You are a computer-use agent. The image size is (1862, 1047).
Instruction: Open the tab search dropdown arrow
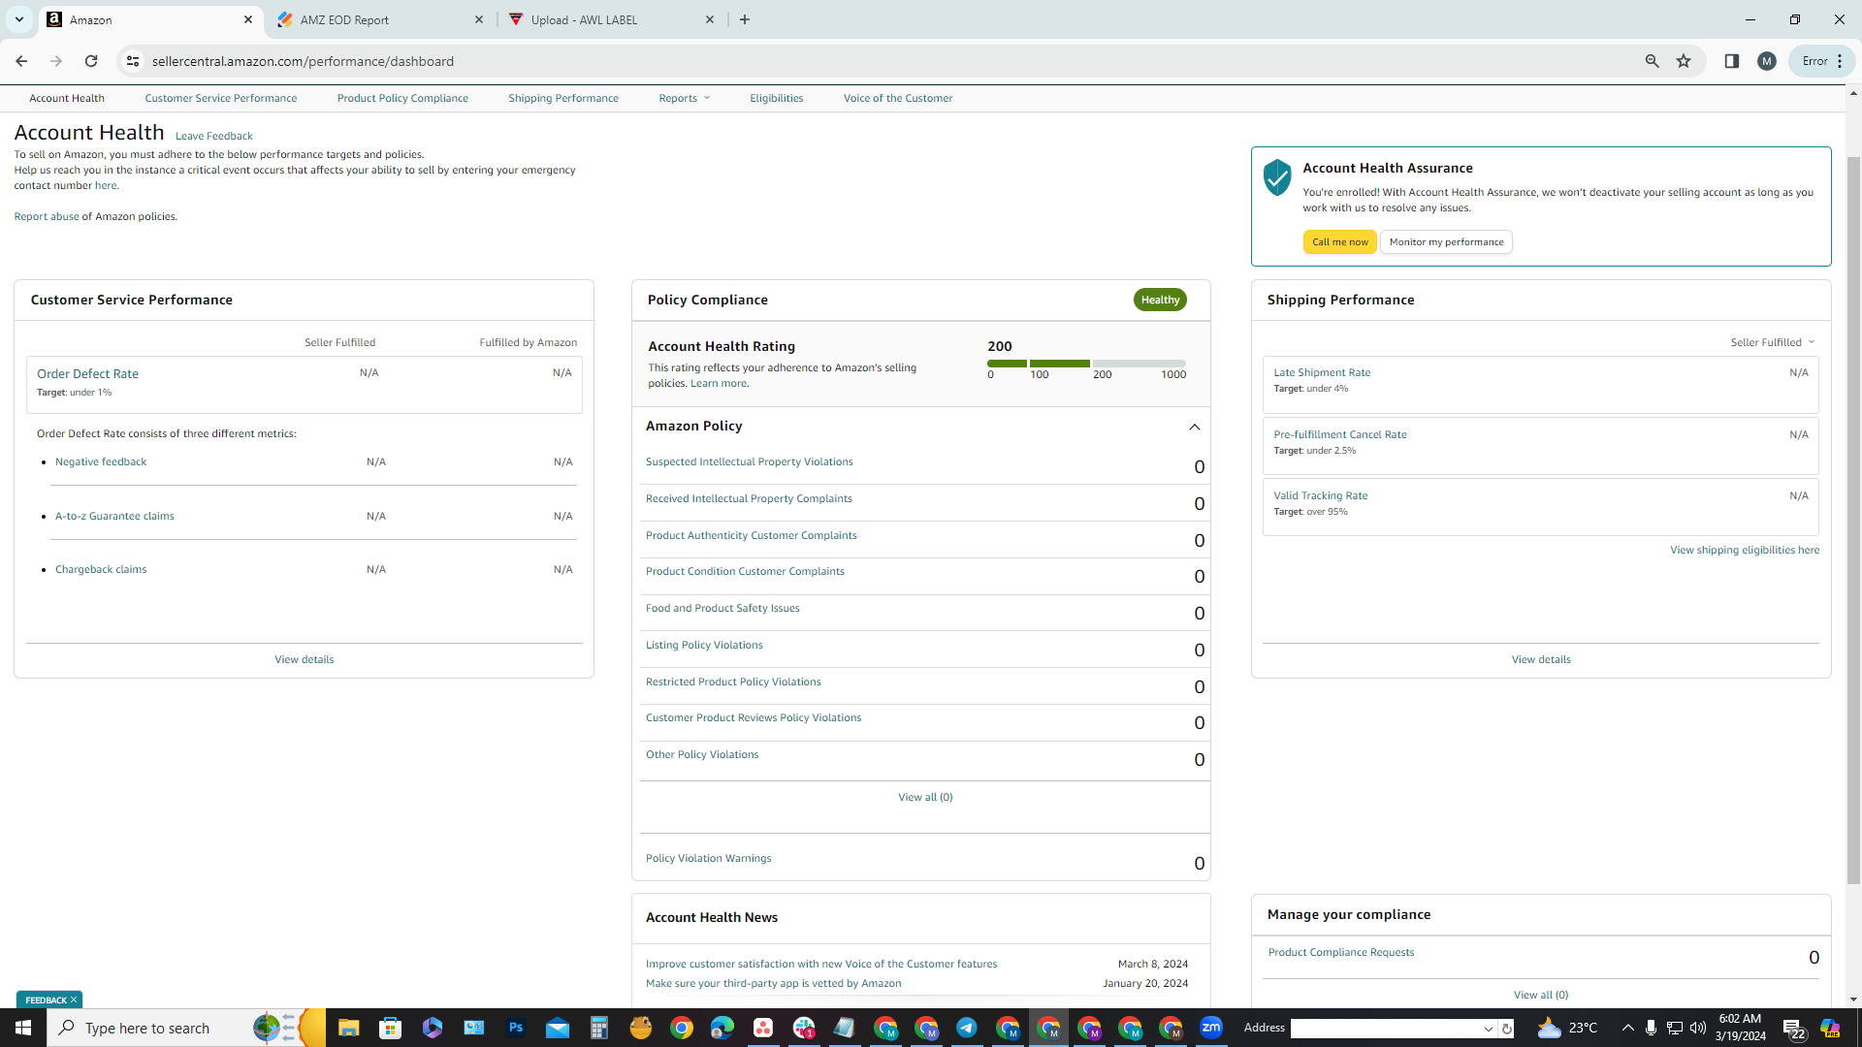(x=18, y=19)
